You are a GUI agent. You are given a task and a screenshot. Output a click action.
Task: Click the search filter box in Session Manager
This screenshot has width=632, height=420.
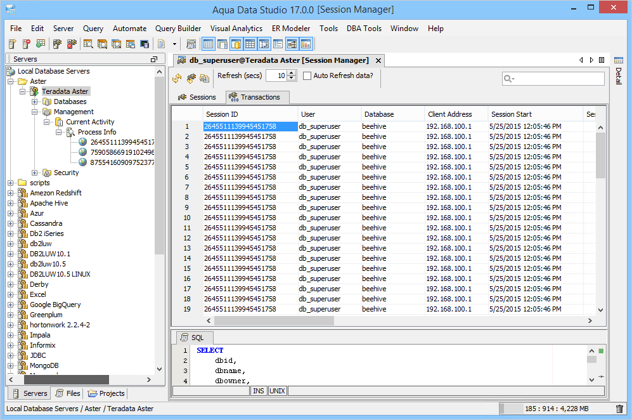[x=553, y=78]
